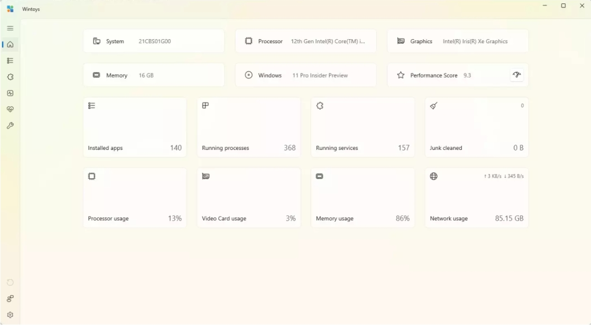591x325 pixels.
Task: Open the Installed apps tile
Action: click(x=135, y=127)
